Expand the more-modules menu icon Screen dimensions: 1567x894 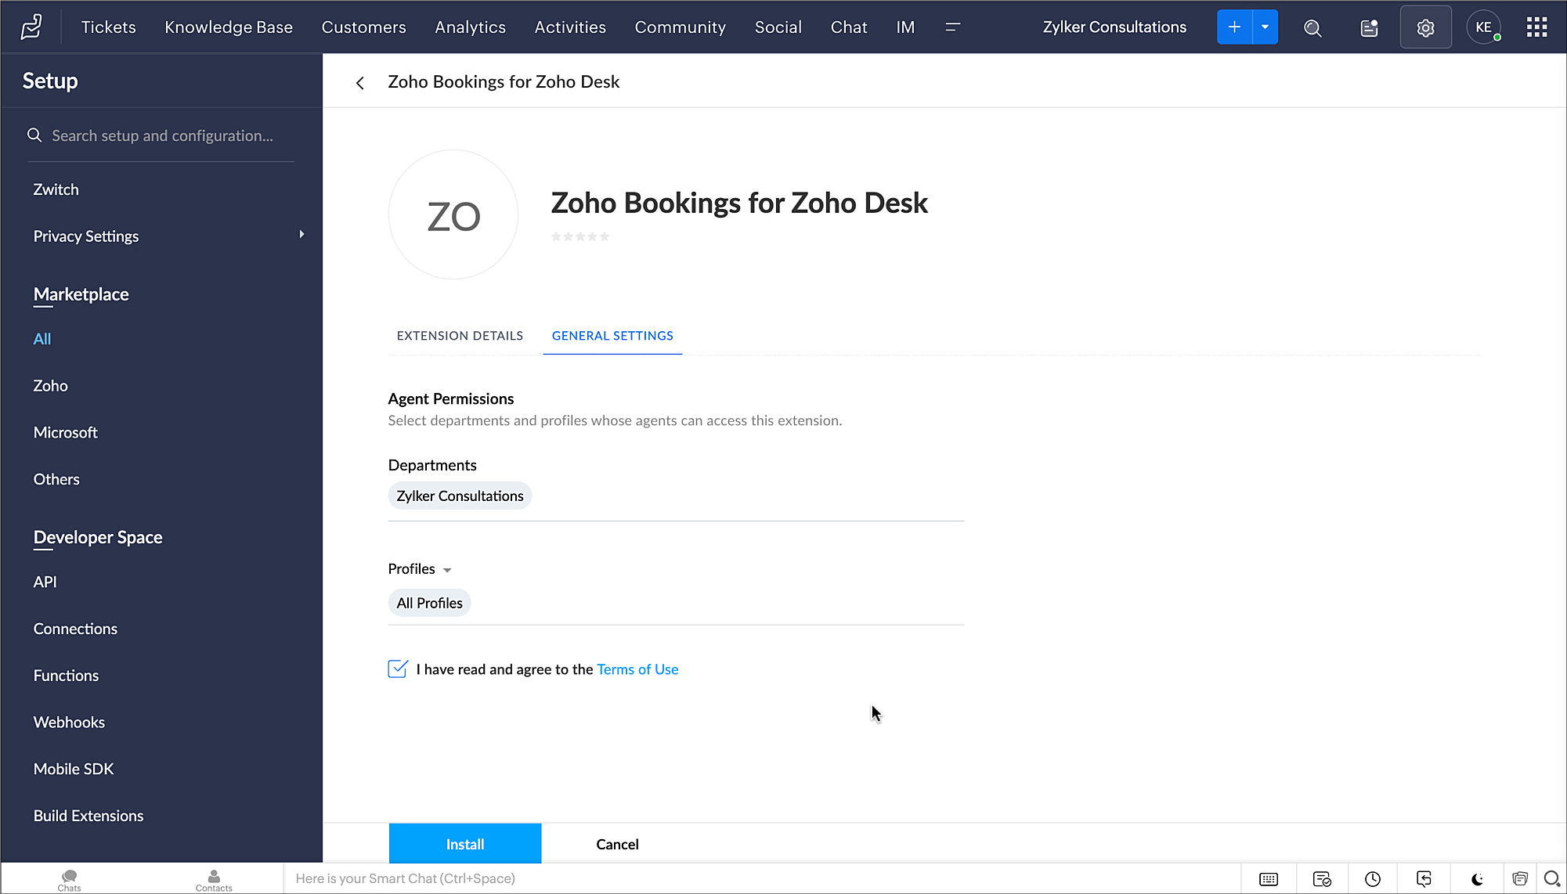(952, 27)
